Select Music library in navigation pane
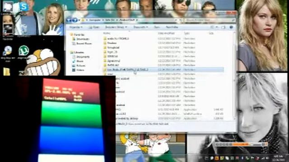 (x=78, y=61)
